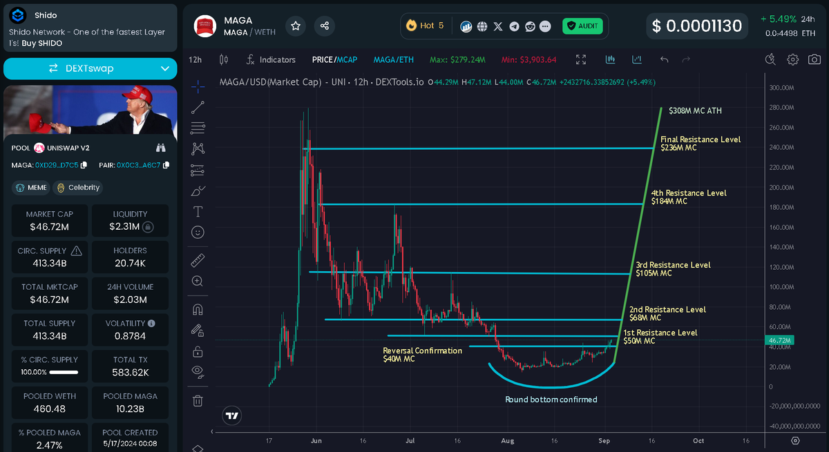Click the green AUDIT button

point(582,26)
